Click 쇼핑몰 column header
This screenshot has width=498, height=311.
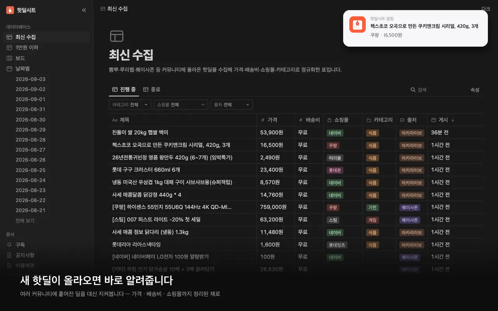pos(343,120)
